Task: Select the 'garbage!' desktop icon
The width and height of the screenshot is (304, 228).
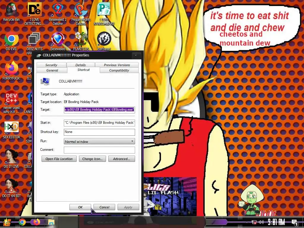Action: (104, 41)
